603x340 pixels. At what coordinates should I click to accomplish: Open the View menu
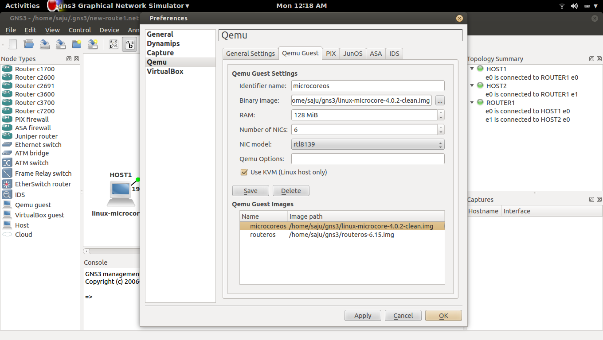pyautogui.click(x=52, y=30)
